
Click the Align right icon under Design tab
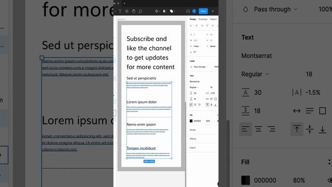click(202, 26)
